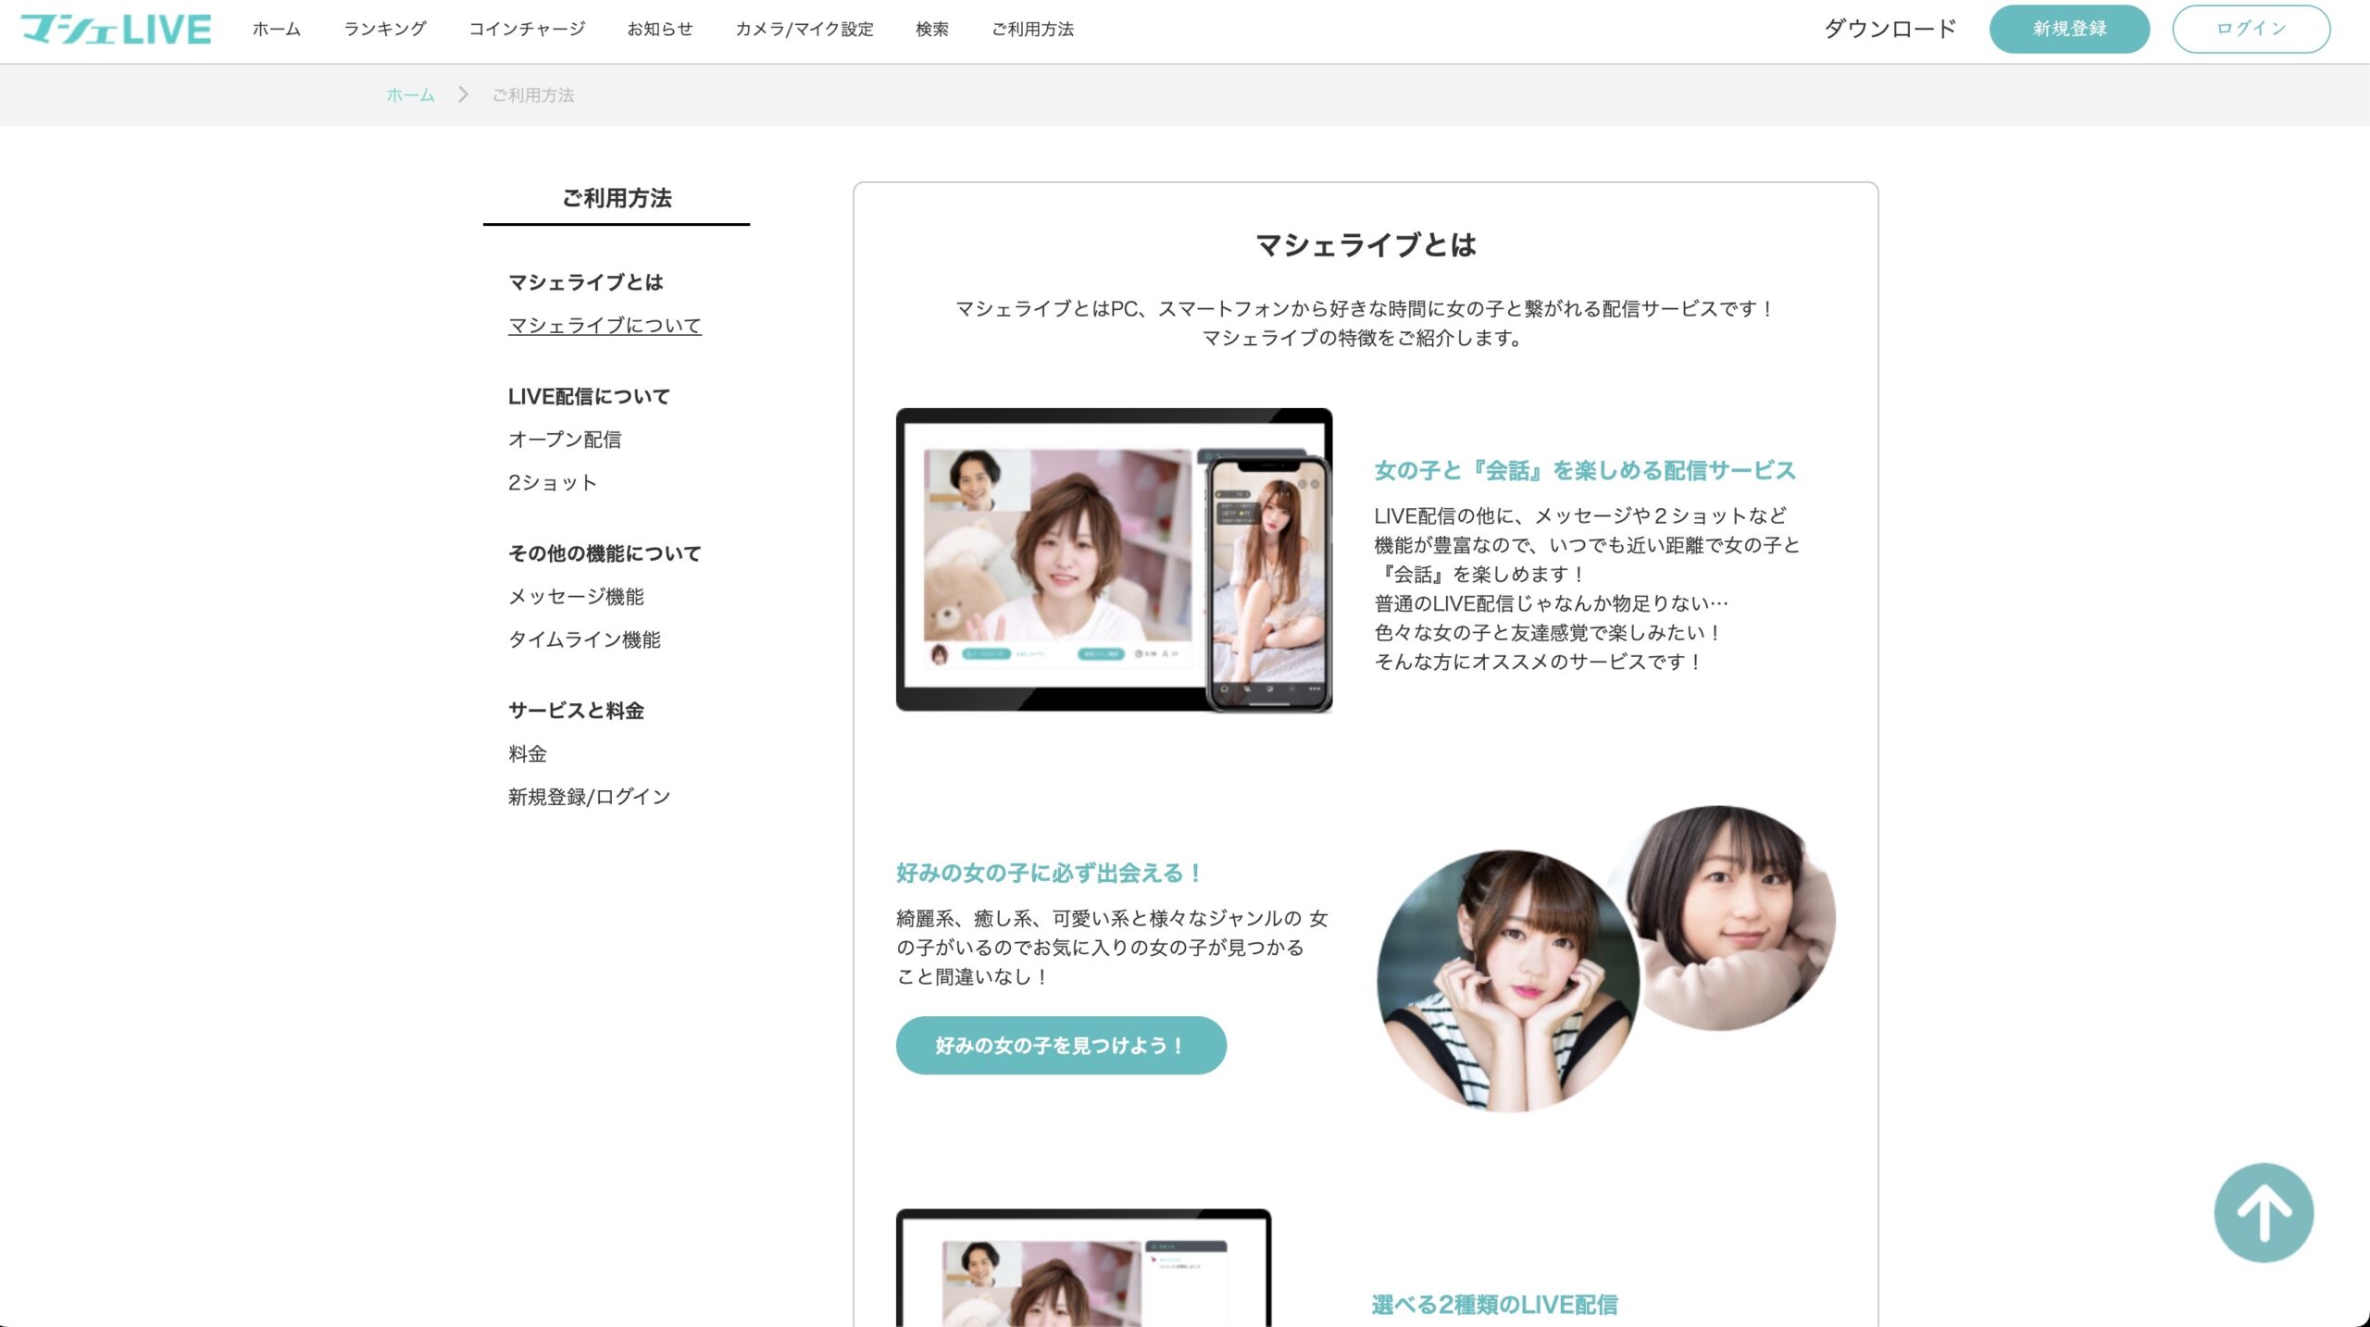
Task: Open カメラ/マイク設定 nav item
Action: tap(805, 29)
